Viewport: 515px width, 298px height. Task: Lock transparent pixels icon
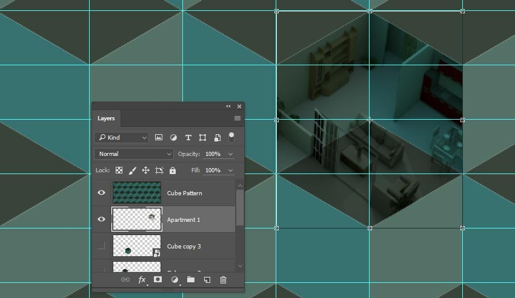[119, 170]
